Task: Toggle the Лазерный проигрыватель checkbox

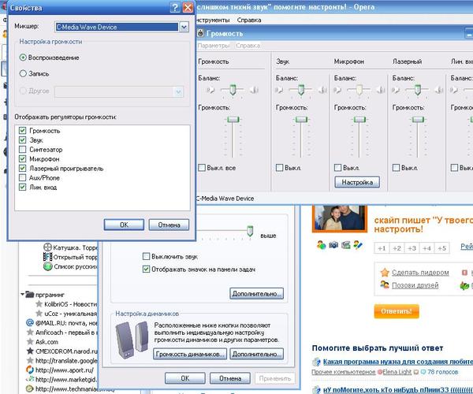Action: point(22,168)
